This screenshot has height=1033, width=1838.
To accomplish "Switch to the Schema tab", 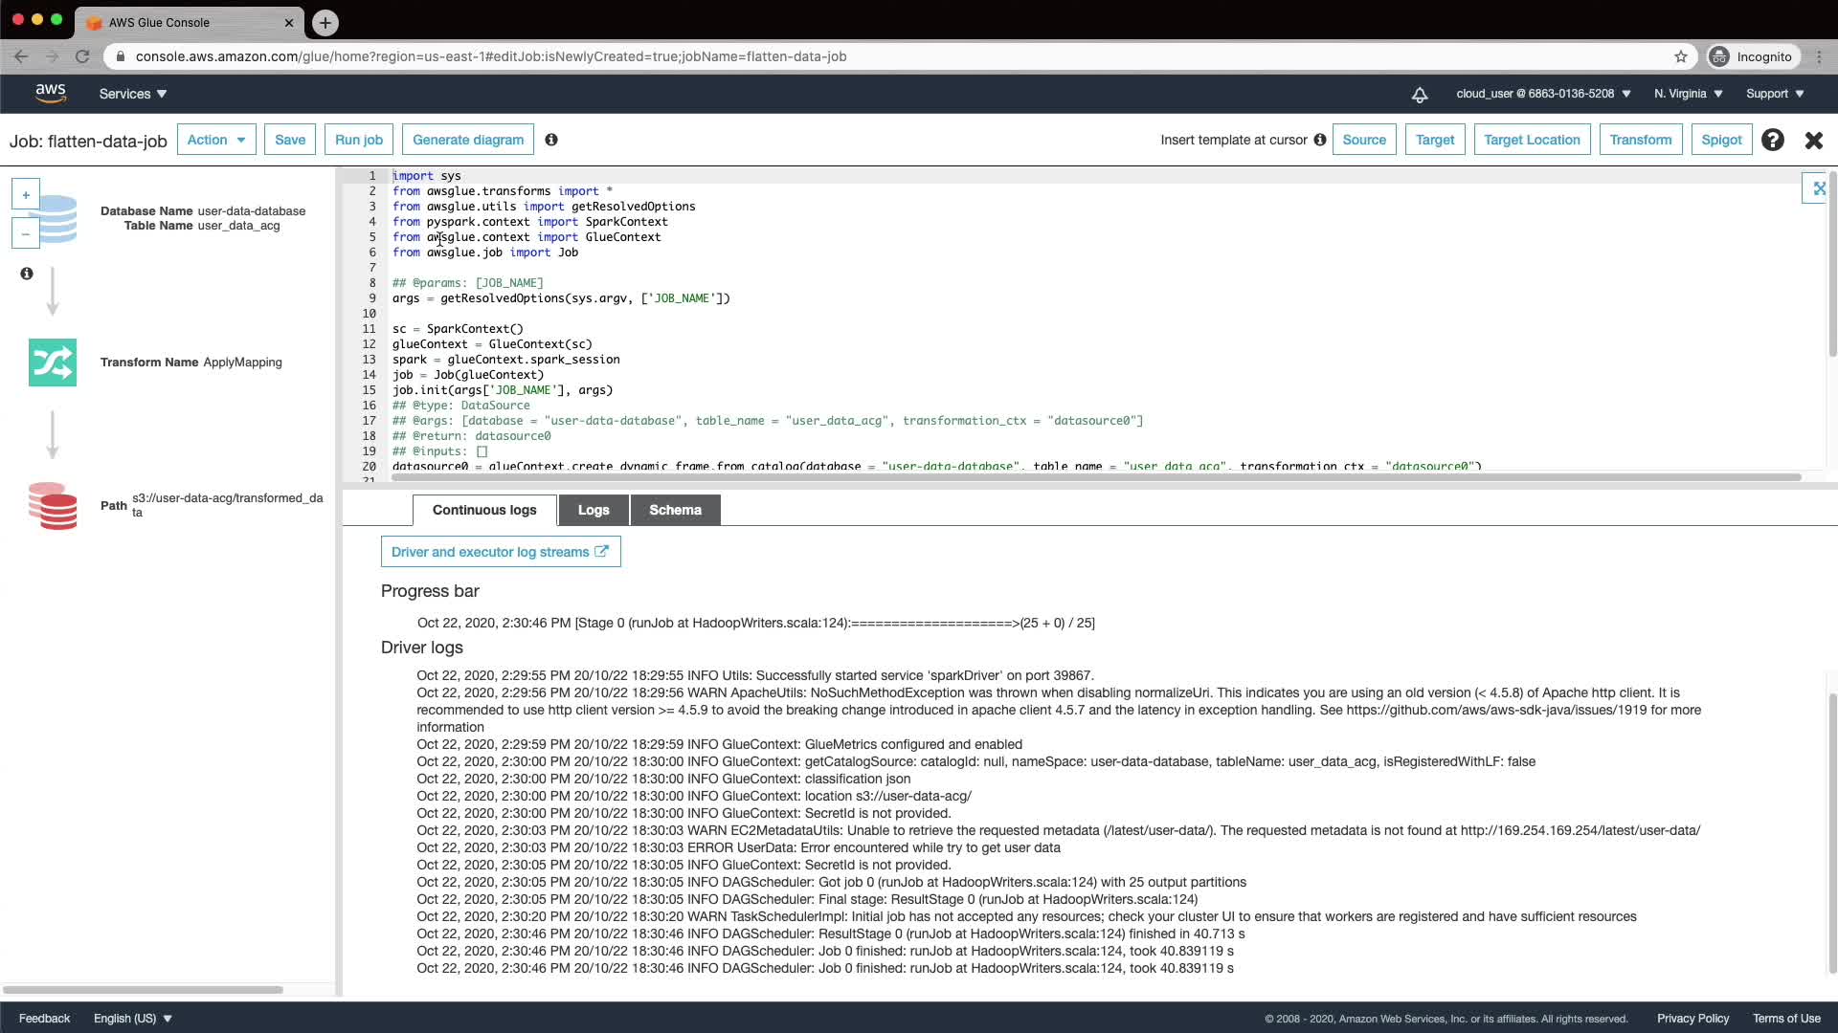I will point(675,510).
